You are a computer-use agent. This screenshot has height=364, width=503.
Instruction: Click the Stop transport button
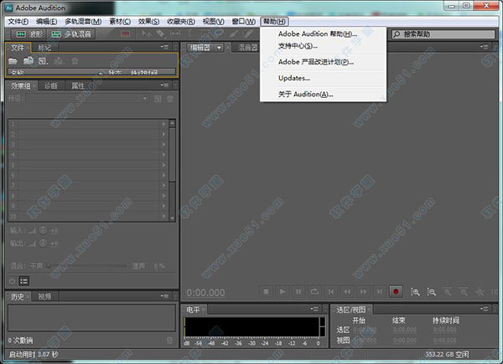pos(266,291)
